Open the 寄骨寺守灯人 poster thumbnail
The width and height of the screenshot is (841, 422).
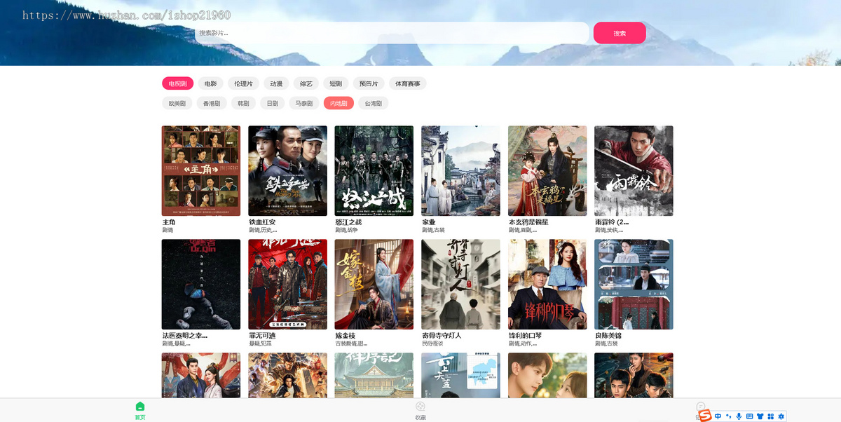[x=460, y=285]
